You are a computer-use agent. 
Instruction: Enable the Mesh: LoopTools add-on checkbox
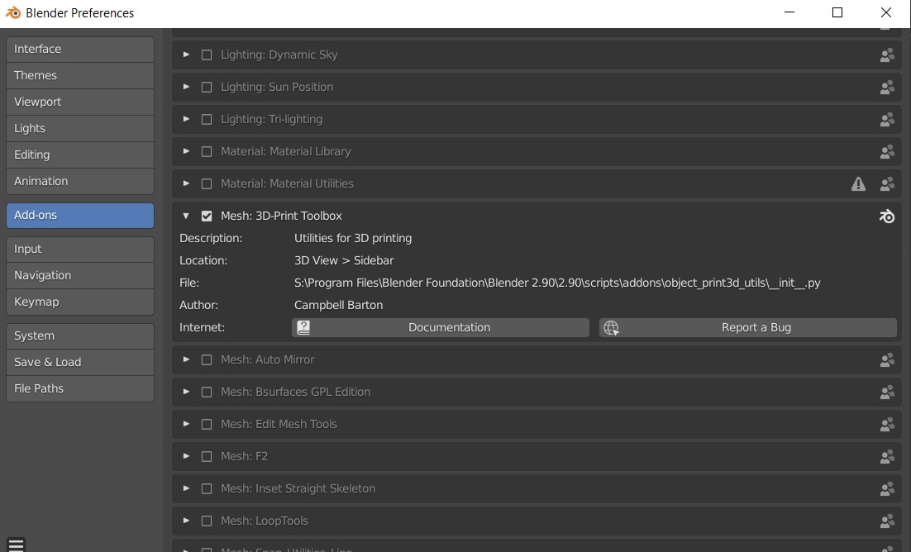(207, 521)
